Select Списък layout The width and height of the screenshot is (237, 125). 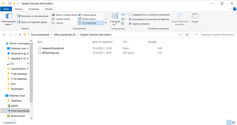(58, 23)
